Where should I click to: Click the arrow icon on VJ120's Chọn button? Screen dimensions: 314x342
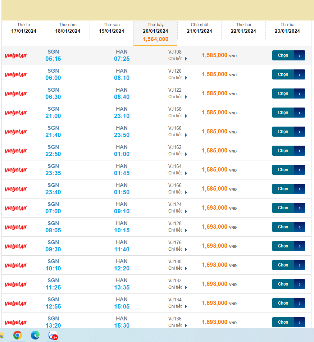tap(300, 74)
